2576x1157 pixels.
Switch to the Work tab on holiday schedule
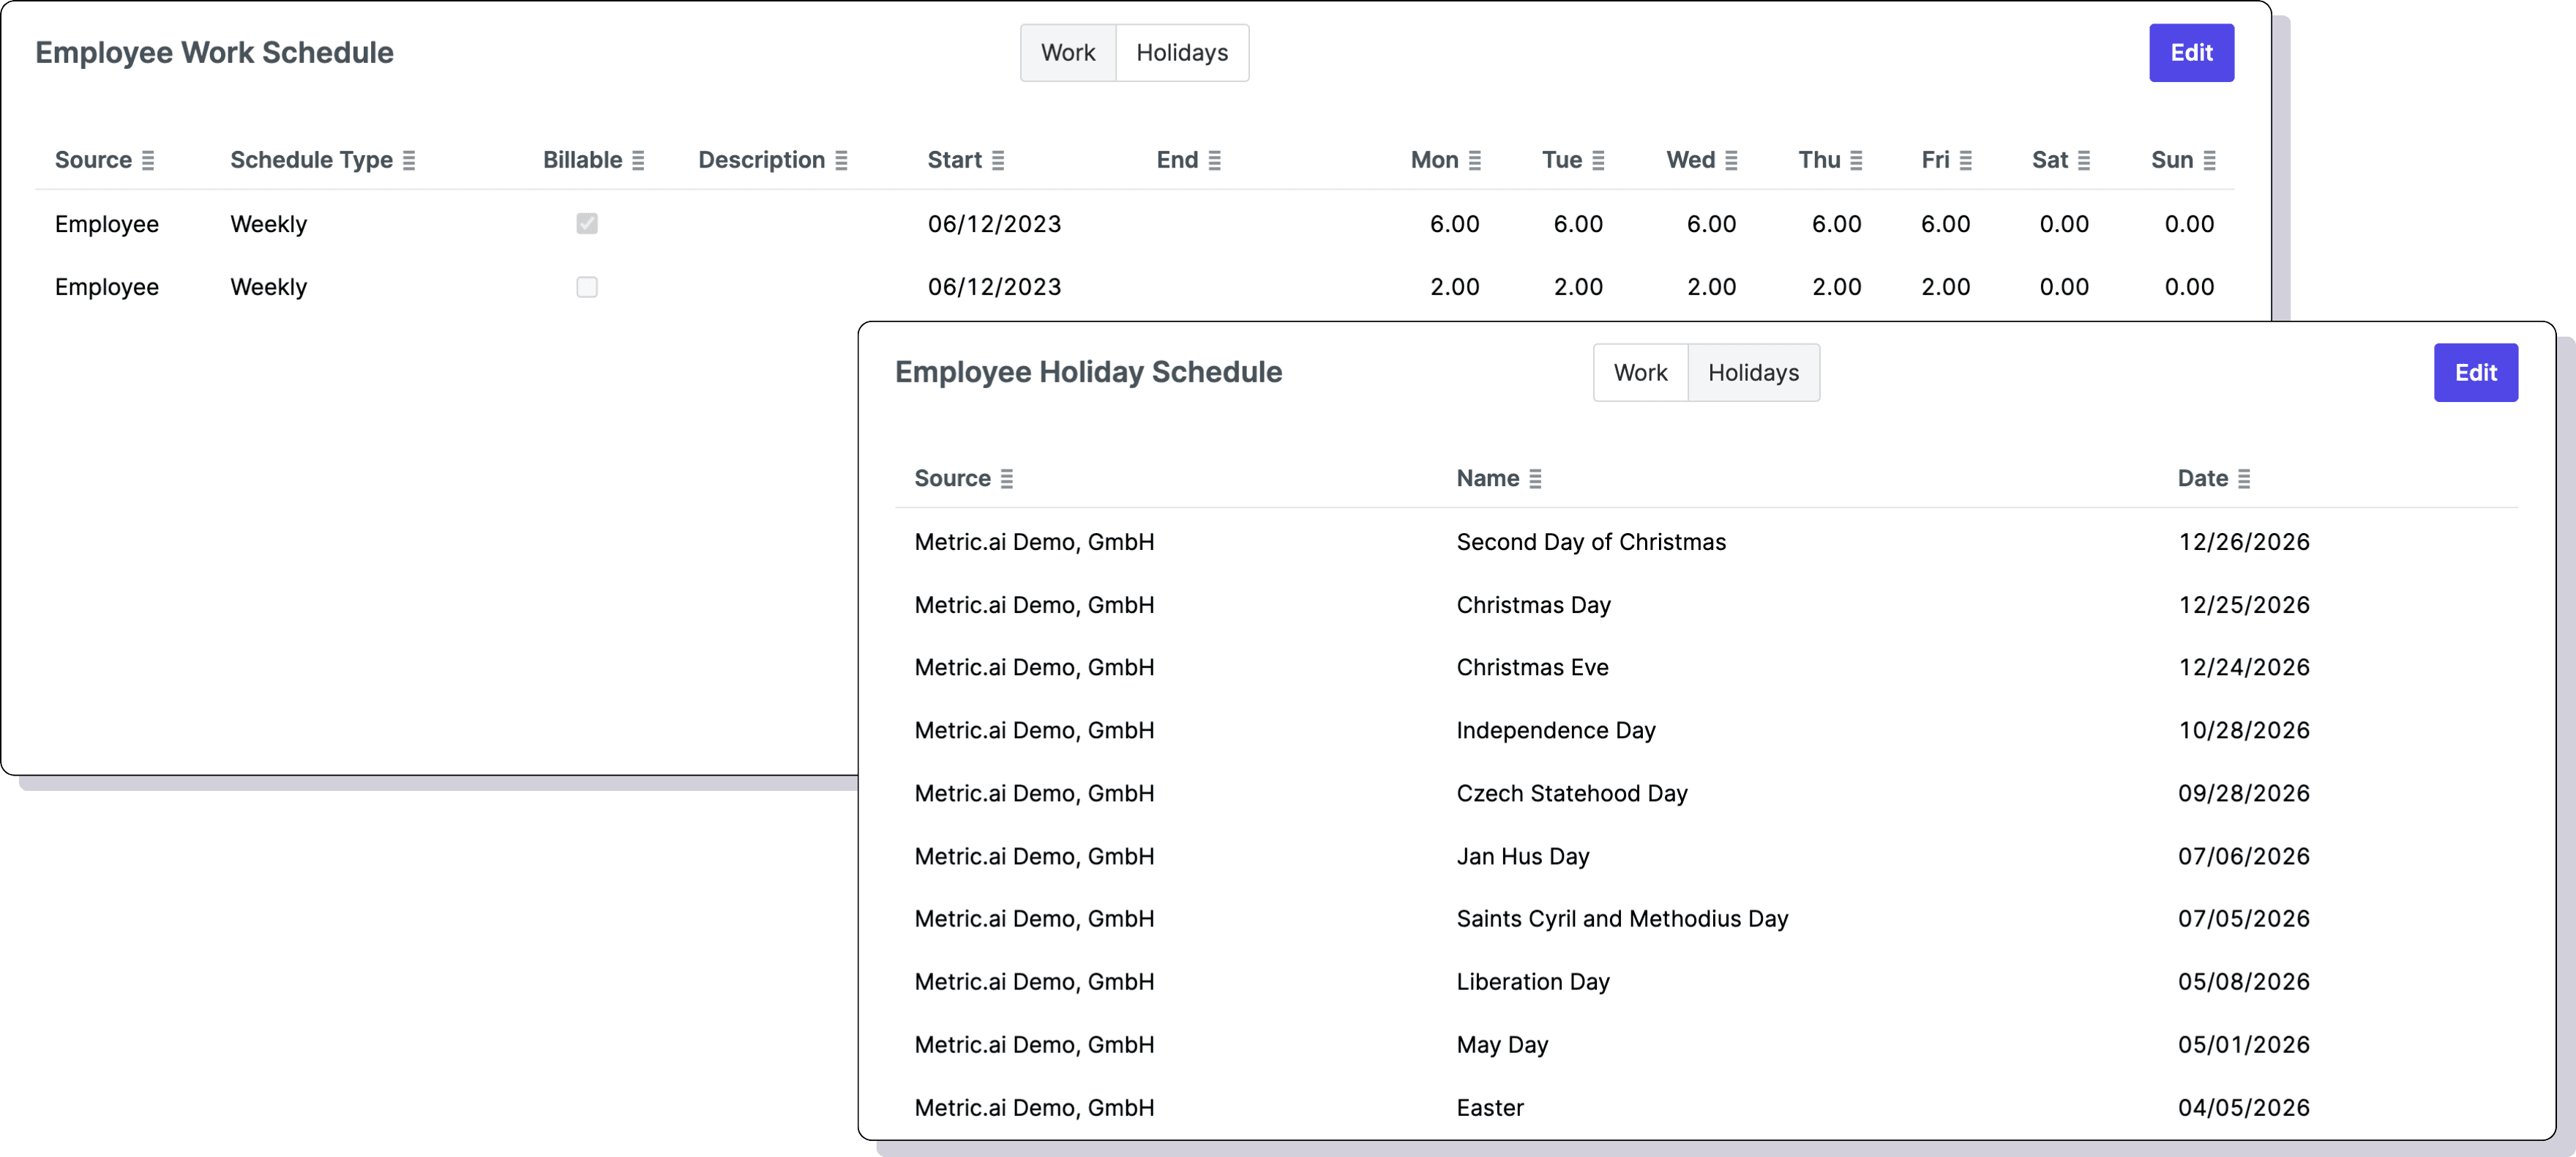point(1640,371)
